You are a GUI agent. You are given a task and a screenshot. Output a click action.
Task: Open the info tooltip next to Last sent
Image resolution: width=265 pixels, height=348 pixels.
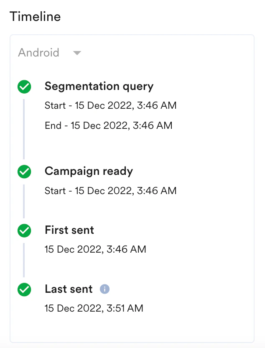(104, 289)
